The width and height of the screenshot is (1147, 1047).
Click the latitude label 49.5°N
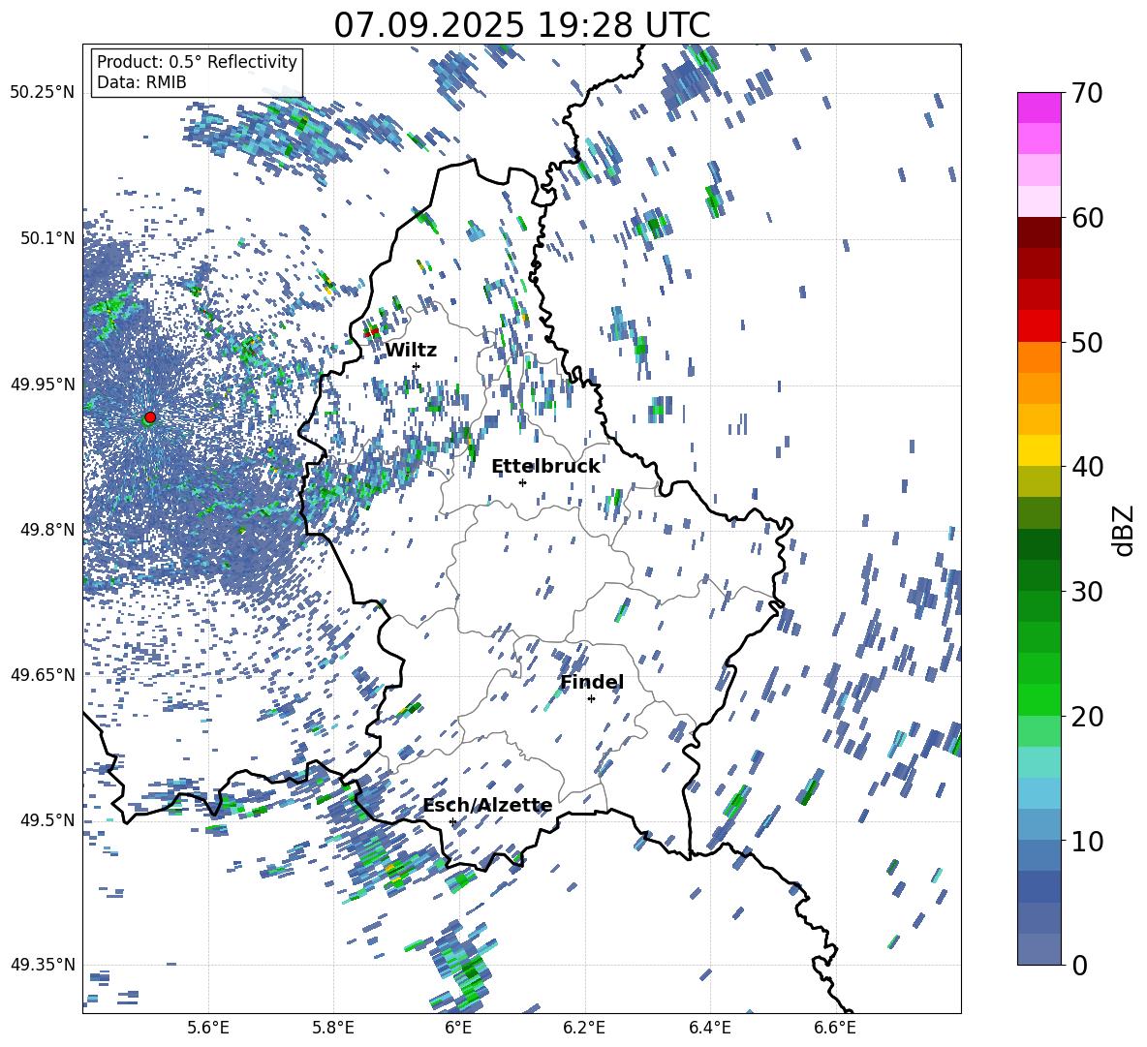tap(47, 819)
